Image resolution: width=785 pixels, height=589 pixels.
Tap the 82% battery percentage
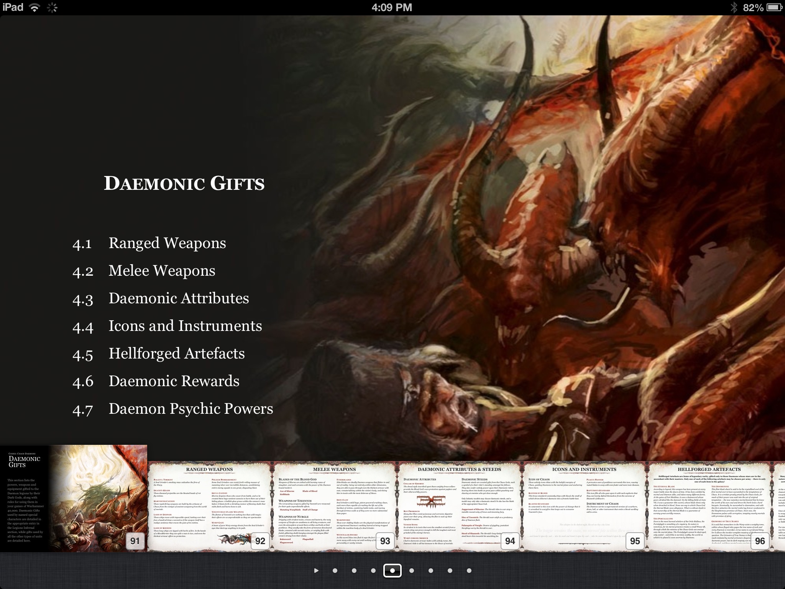753,8
